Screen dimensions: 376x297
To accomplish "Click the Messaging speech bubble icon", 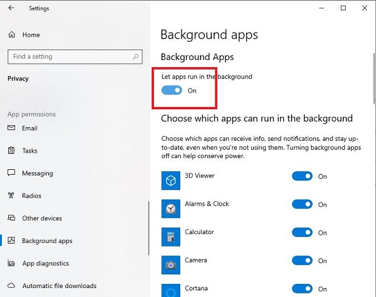I will [x=11, y=173].
